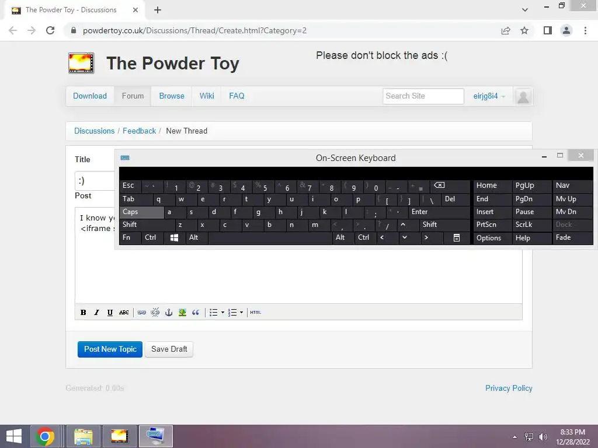Image resolution: width=598 pixels, height=448 pixels.
Task: Apply strikethrough formatting in post editor
Action: pyautogui.click(x=124, y=313)
